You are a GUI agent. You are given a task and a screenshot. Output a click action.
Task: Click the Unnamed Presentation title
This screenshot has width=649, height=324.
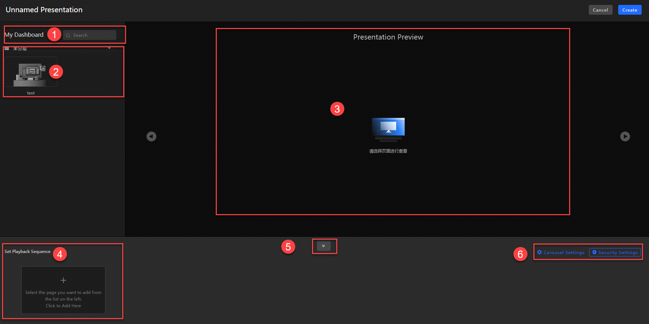[x=44, y=10]
